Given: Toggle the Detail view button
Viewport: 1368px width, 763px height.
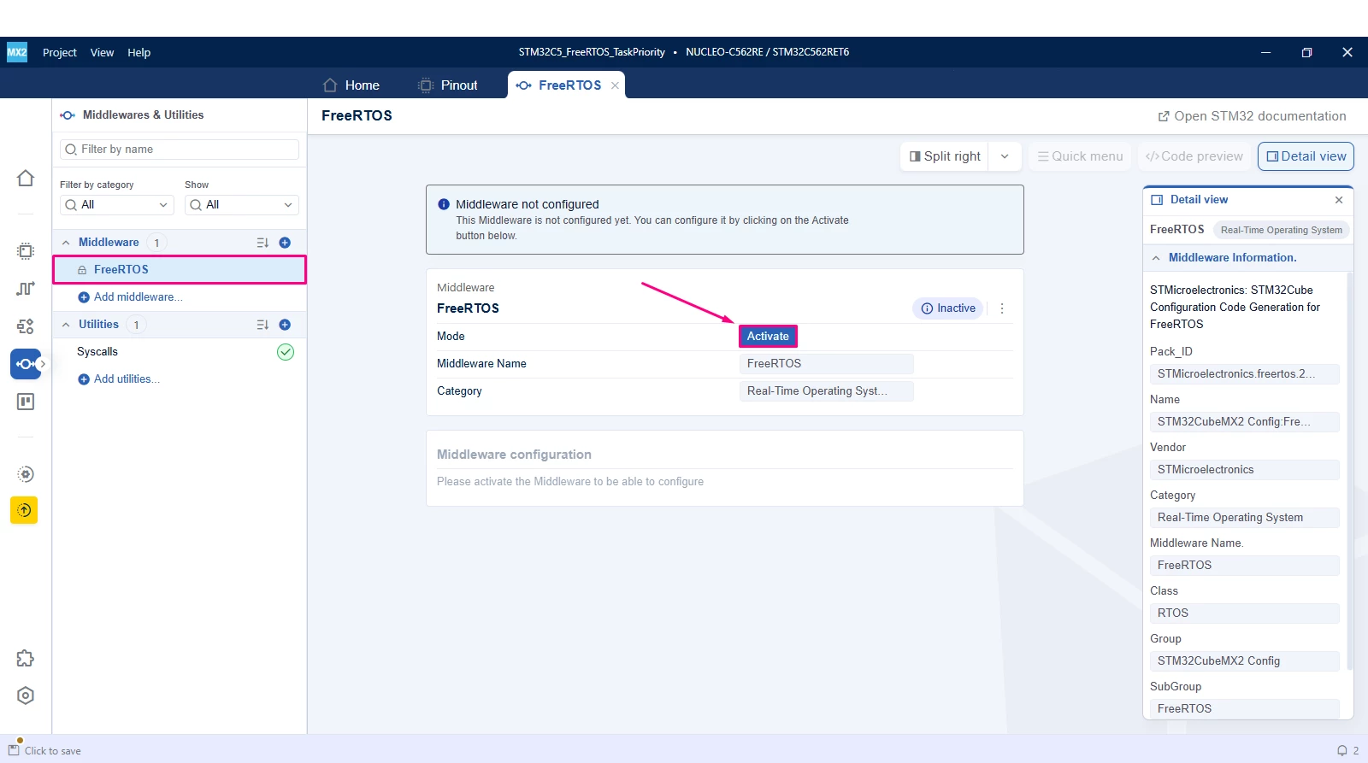Looking at the screenshot, I should (1306, 156).
